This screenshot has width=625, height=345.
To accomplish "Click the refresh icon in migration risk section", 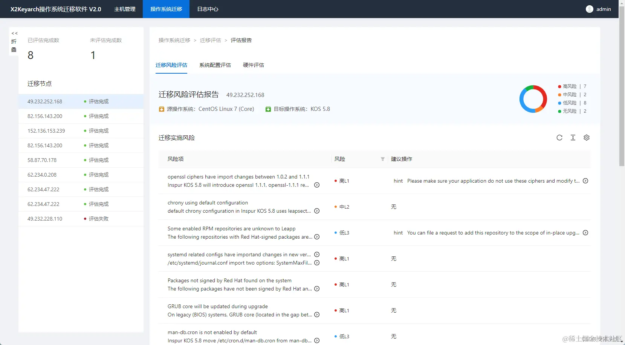I will tap(559, 138).
